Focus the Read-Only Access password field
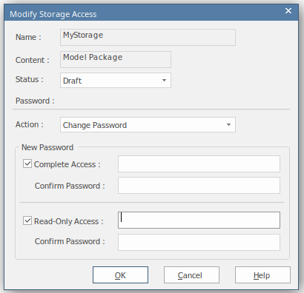The height and width of the screenshot is (293, 304). tap(199, 220)
